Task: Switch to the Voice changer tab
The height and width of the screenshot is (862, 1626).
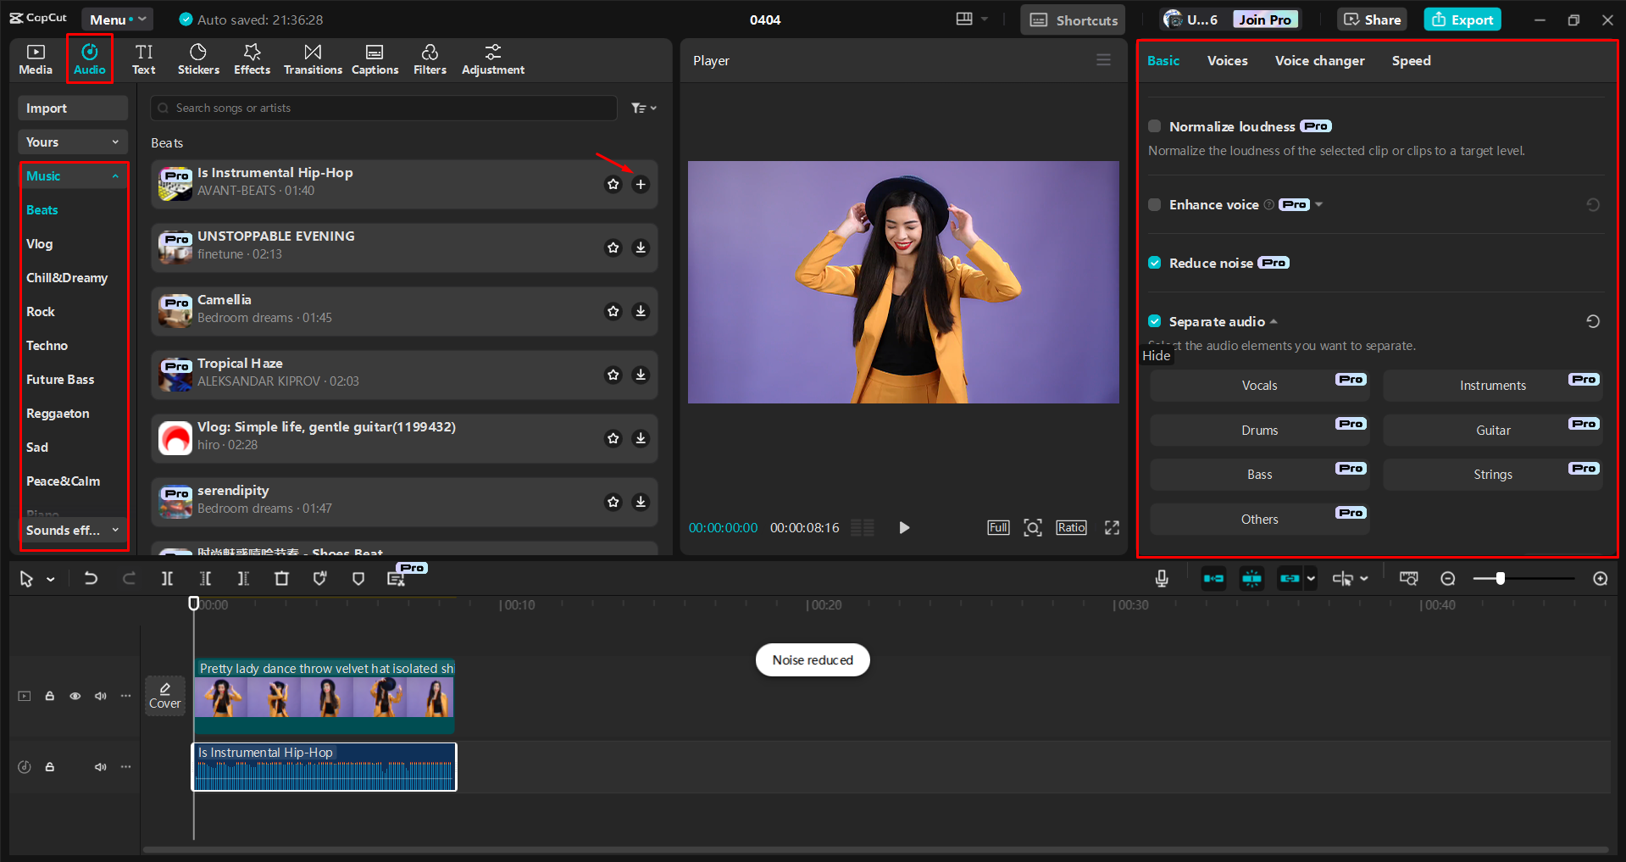Action: coord(1318,60)
